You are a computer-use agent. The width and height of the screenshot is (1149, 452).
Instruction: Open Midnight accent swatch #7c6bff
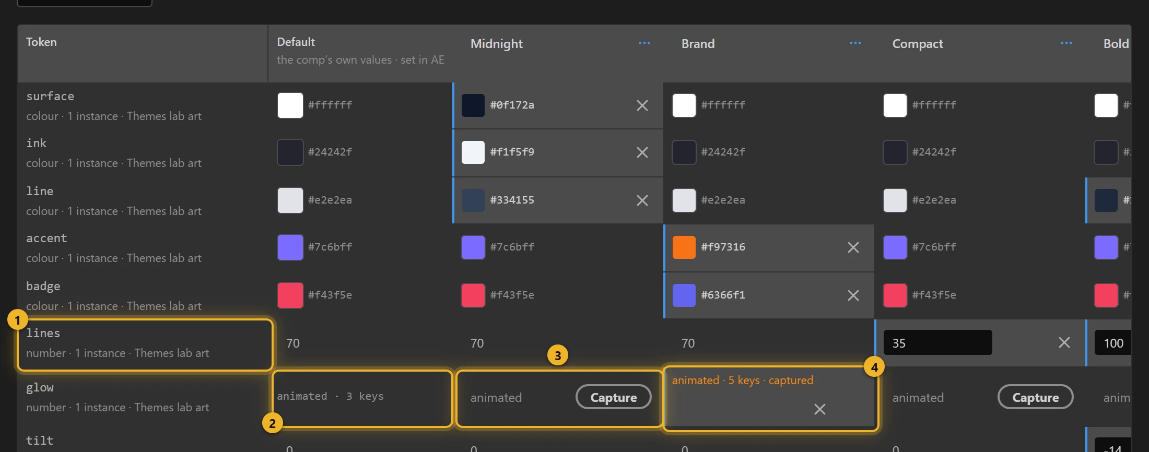473,247
